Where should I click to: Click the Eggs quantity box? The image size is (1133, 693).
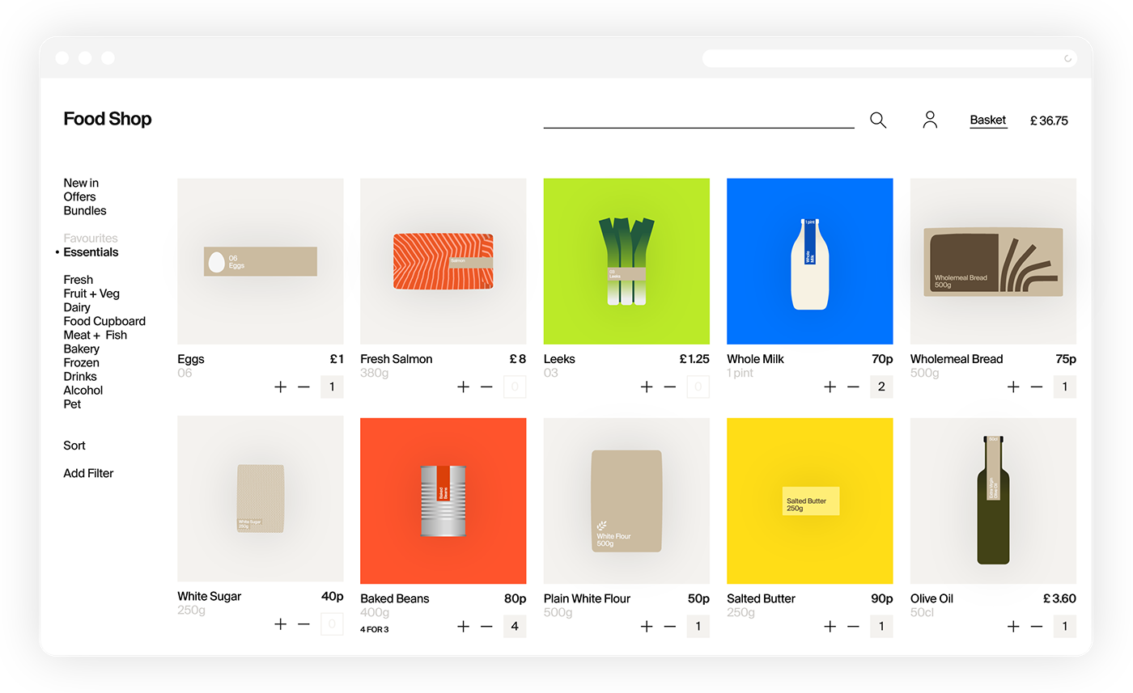332,387
